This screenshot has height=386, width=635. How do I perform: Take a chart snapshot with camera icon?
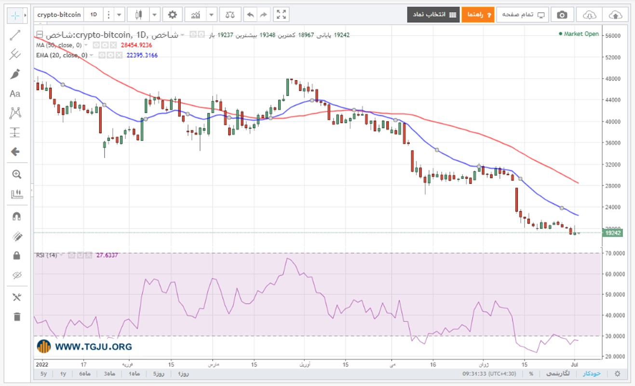(x=562, y=14)
